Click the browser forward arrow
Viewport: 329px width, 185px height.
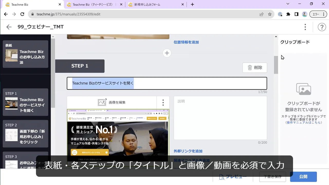pyautogui.click(x=14, y=14)
